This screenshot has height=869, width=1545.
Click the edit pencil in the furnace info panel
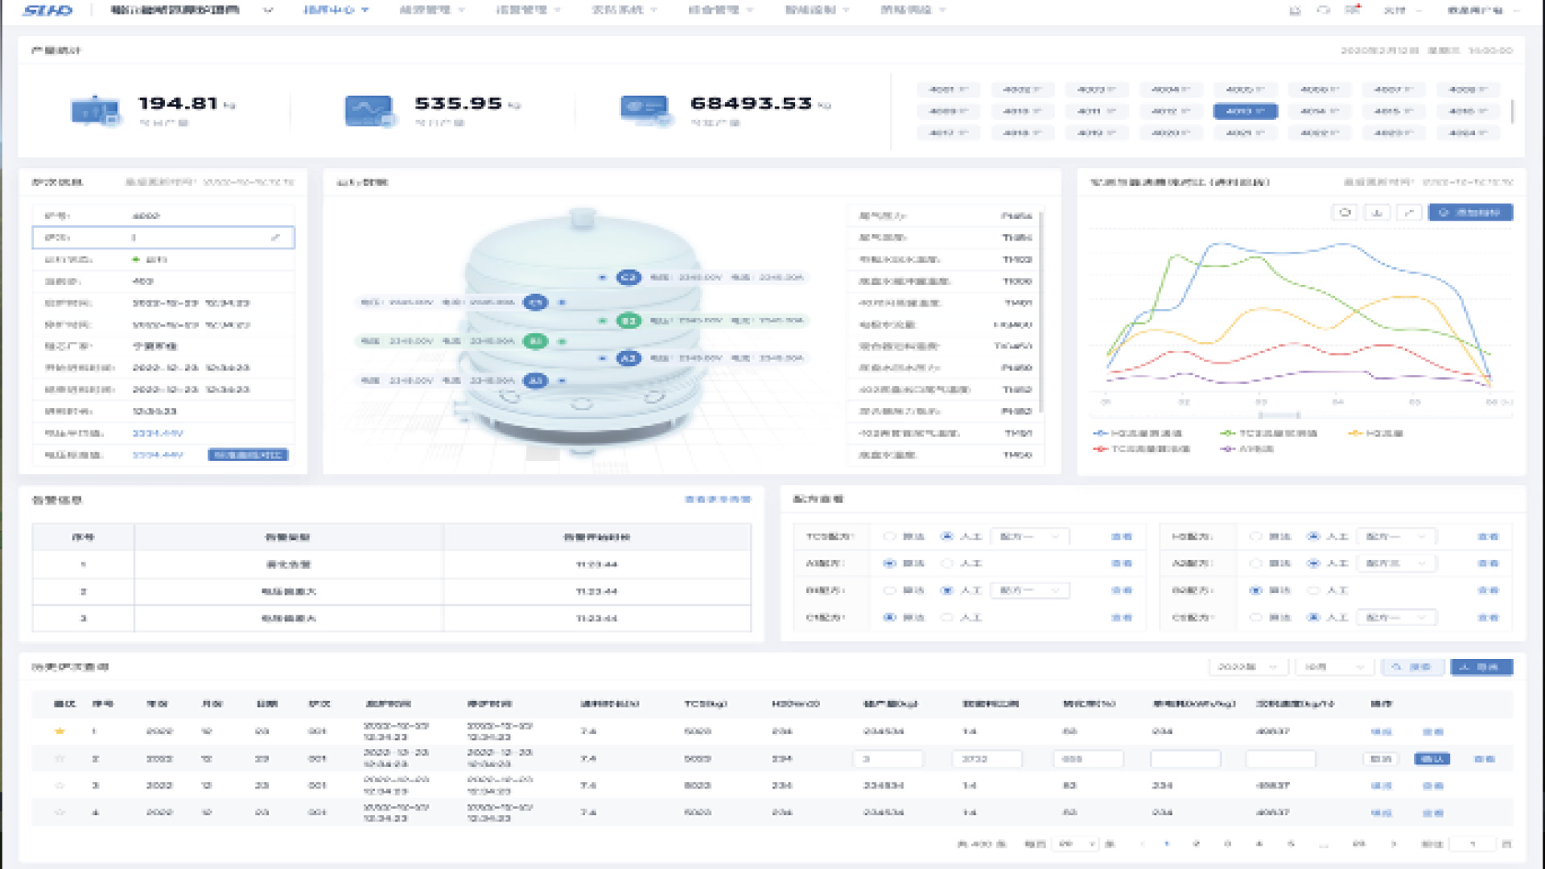pos(277,237)
